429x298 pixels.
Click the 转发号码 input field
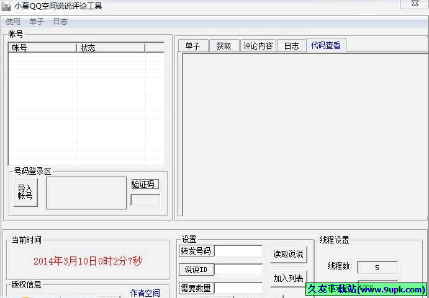coord(238,251)
